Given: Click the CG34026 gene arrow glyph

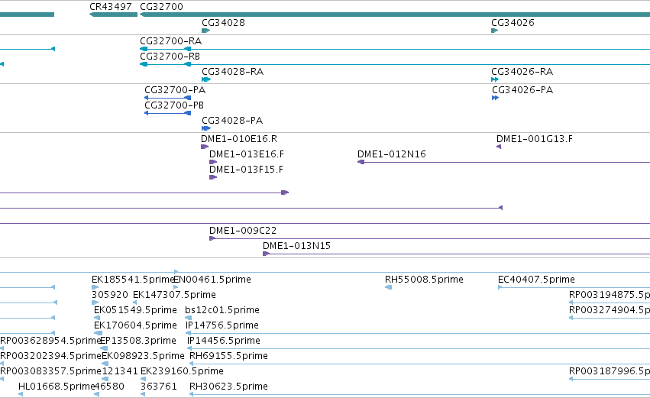Looking at the screenshot, I should [x=494, y=31].
